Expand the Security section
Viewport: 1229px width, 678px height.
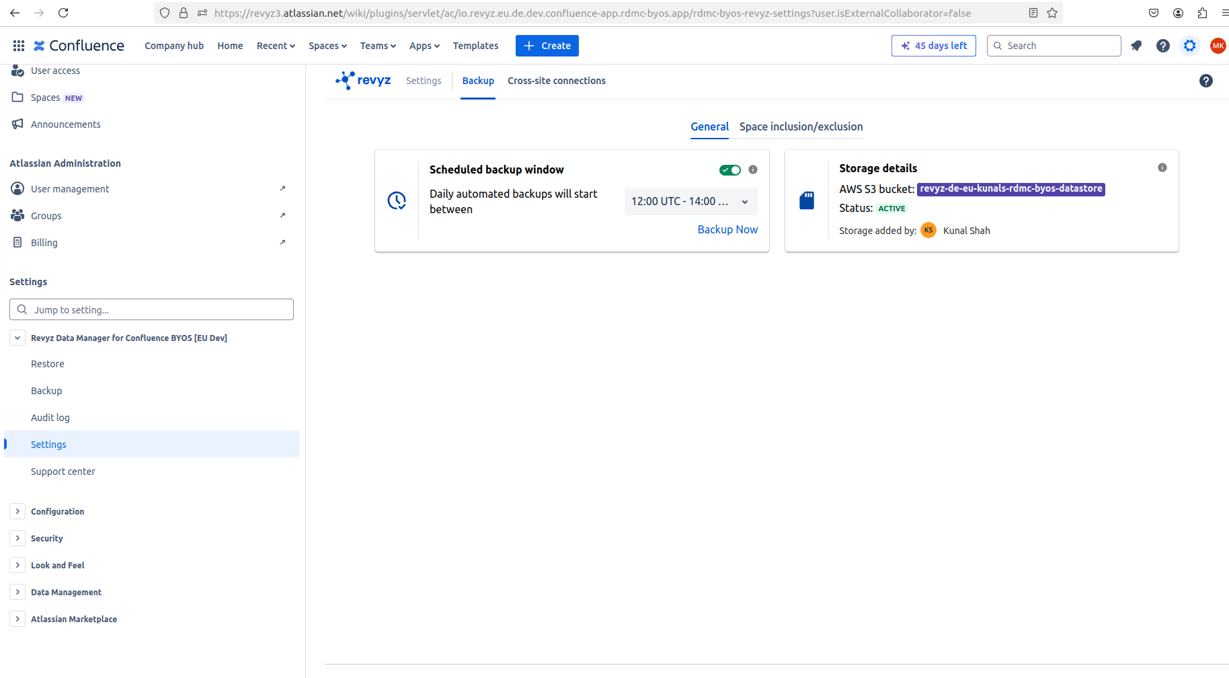[17, 538]
